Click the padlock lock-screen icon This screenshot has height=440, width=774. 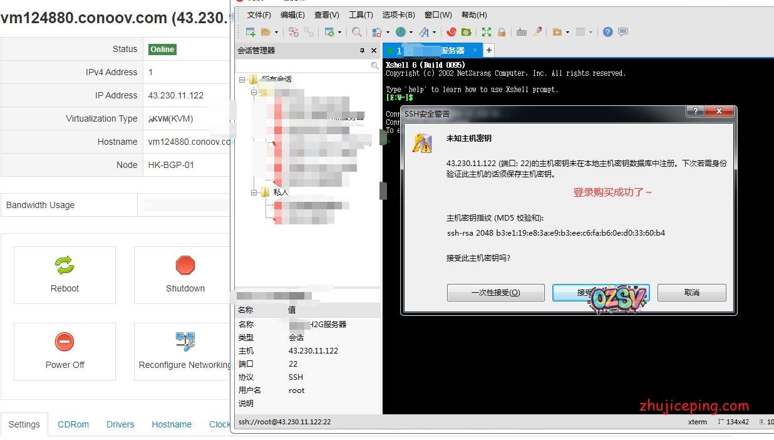(502, 32)
